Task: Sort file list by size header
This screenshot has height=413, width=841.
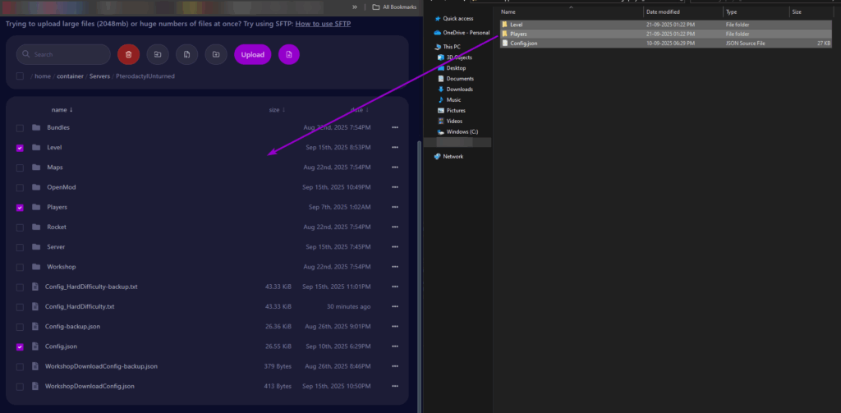Action: 277,110
